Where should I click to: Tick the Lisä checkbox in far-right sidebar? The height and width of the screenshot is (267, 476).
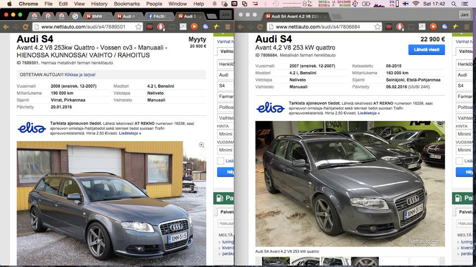pos(460,161)
